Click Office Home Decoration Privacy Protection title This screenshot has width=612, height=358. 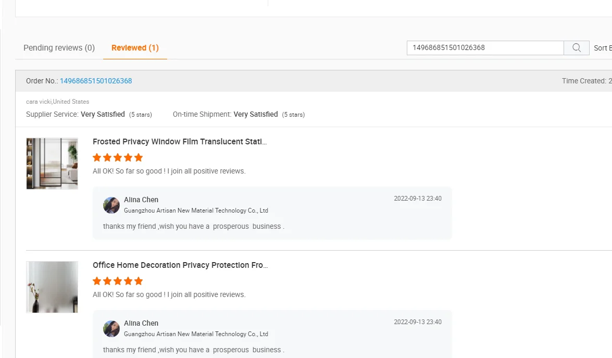(180, 265)
